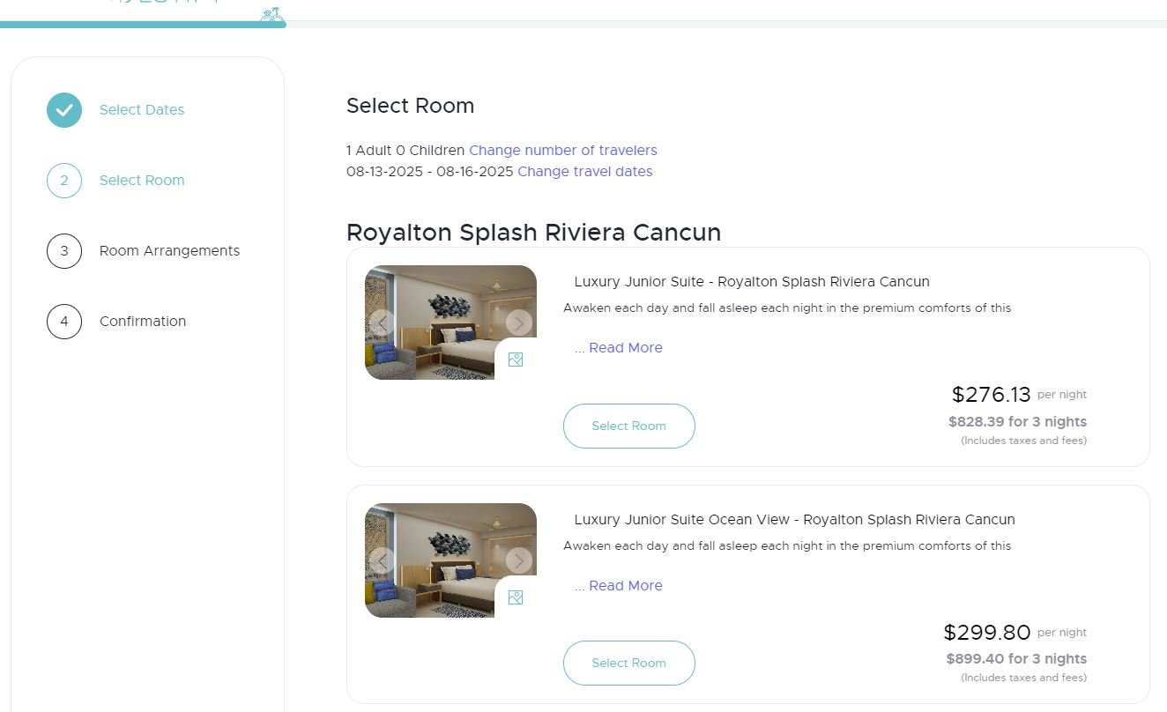Click Select Room for the Ocean View suite

(628, 663)
